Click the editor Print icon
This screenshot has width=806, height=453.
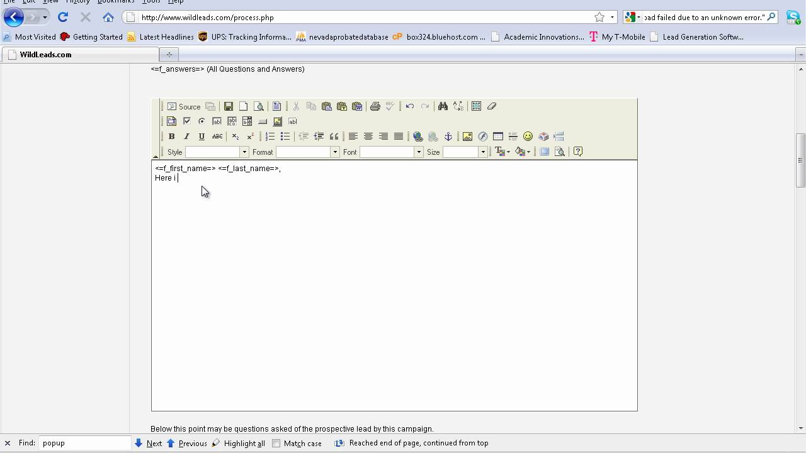pos(375,106)
